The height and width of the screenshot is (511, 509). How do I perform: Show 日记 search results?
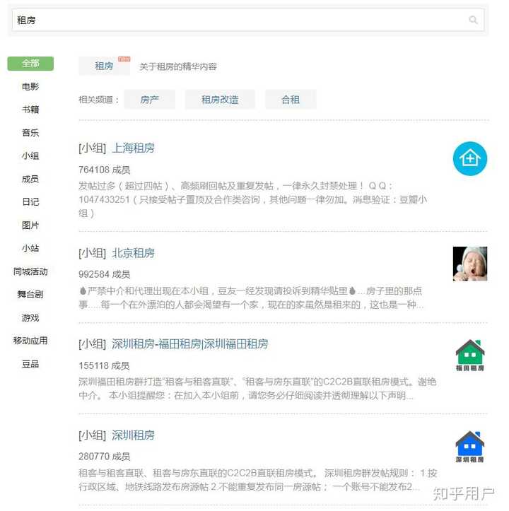tap(30, 202)
